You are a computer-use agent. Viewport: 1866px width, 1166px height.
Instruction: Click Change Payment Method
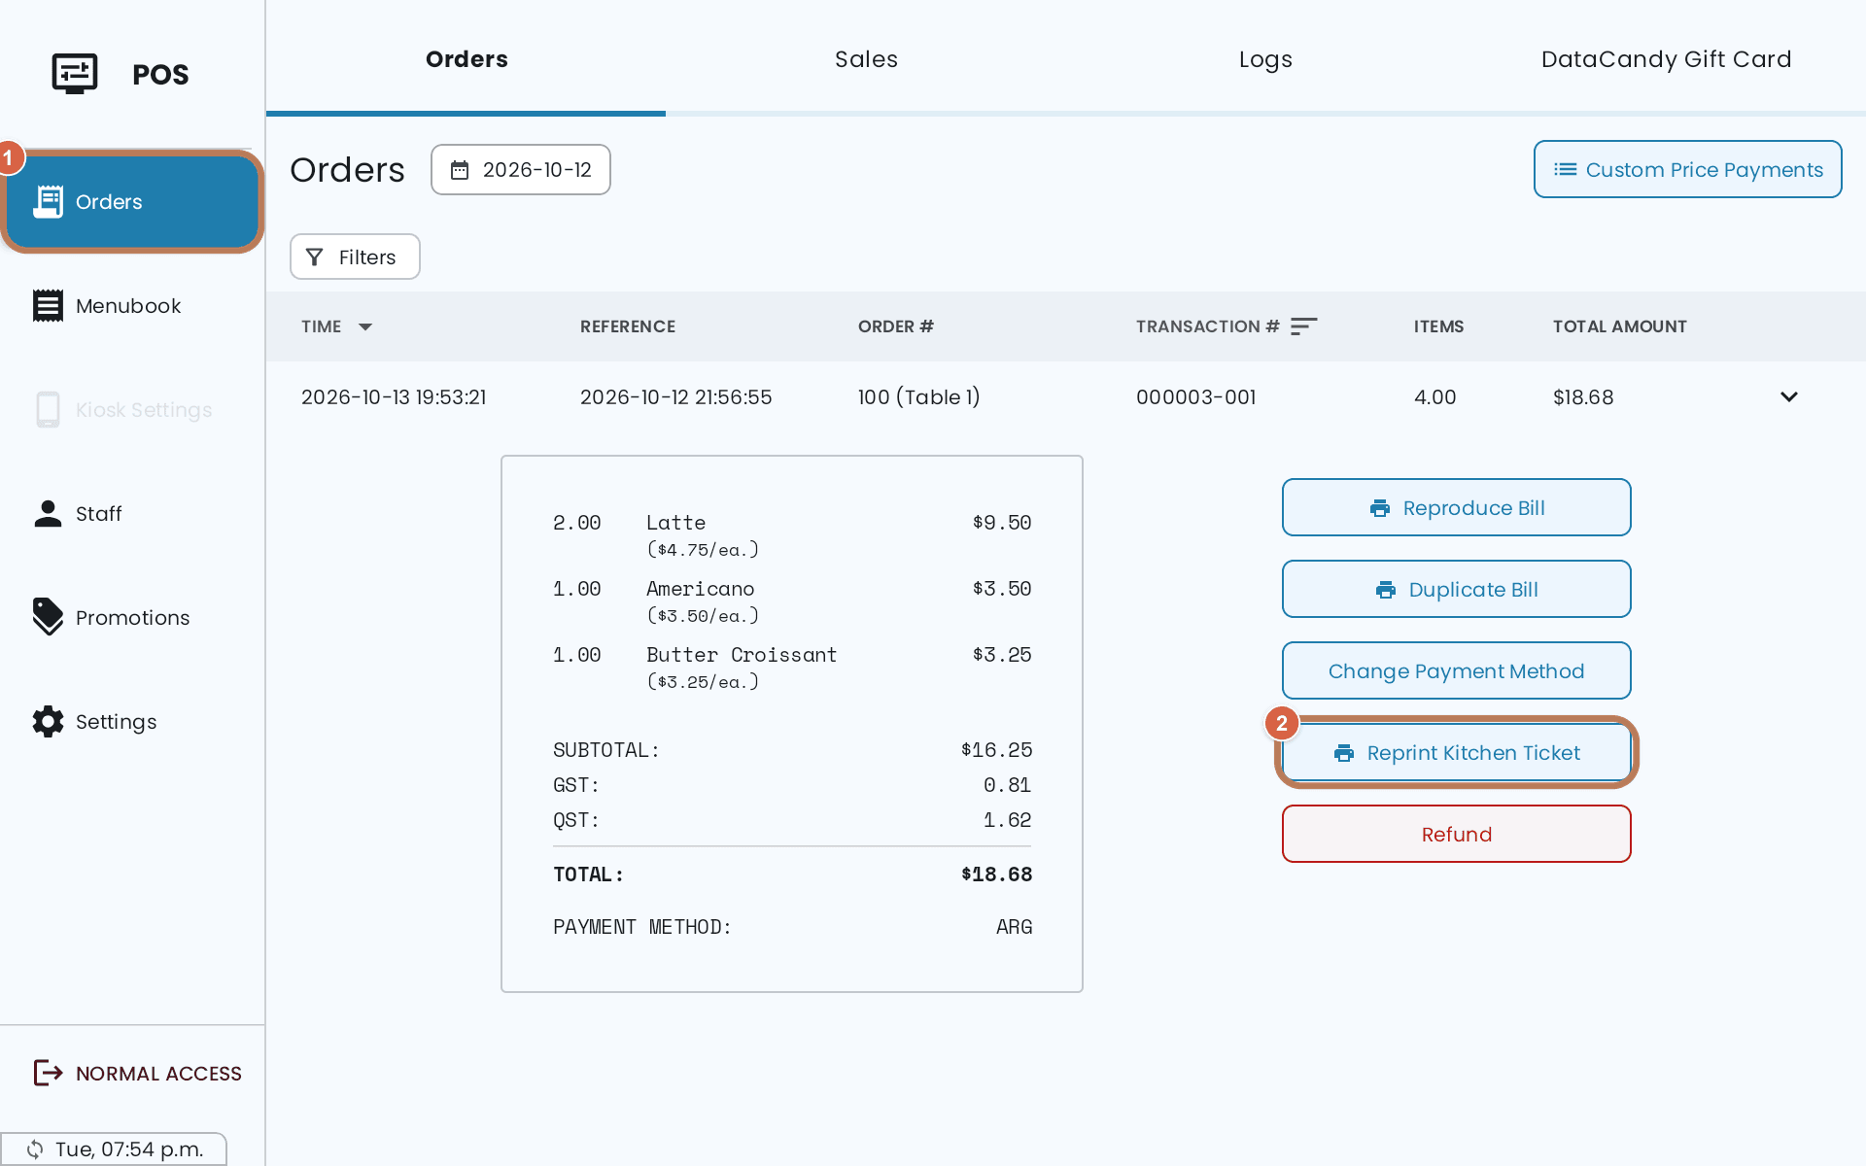[x=1456, y=670]
